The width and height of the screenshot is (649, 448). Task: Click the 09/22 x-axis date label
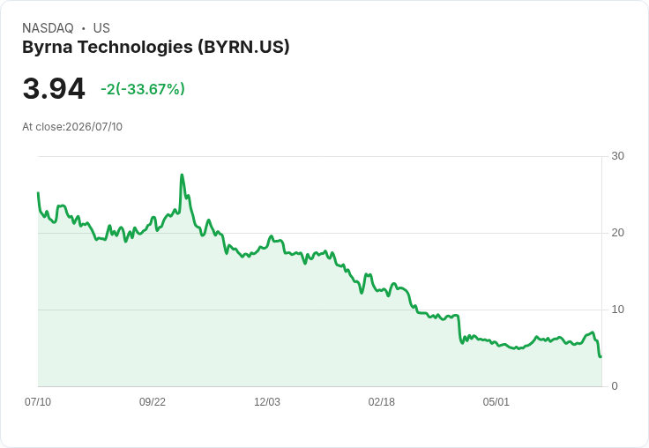(153, 401)
